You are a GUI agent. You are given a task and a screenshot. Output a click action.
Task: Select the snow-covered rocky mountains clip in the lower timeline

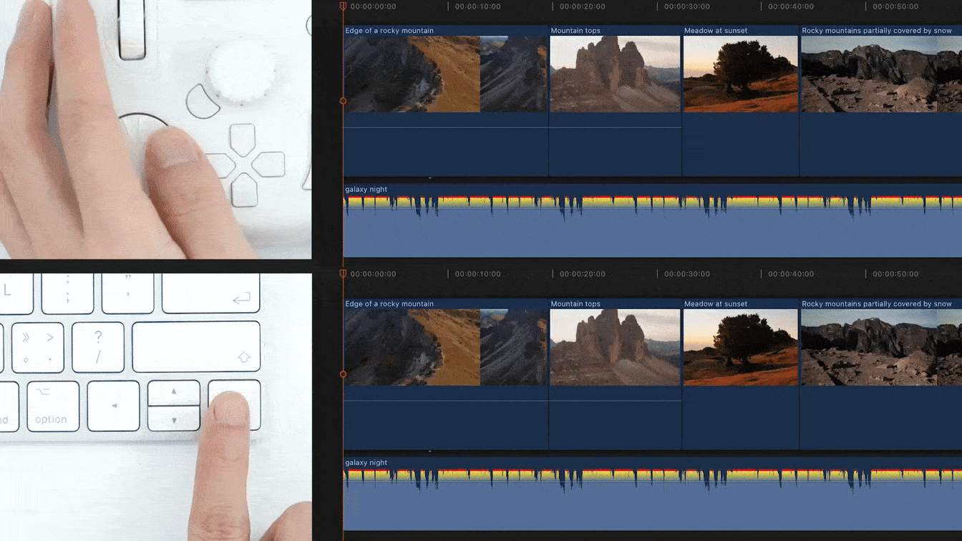(x=881, y=374)
